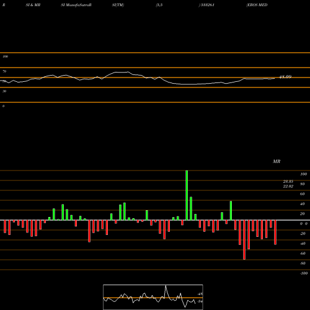The width and height of the screenshot is (310, 310).
Task: Click MR axis label -20 on the right
Action: [x=303, y=234]
